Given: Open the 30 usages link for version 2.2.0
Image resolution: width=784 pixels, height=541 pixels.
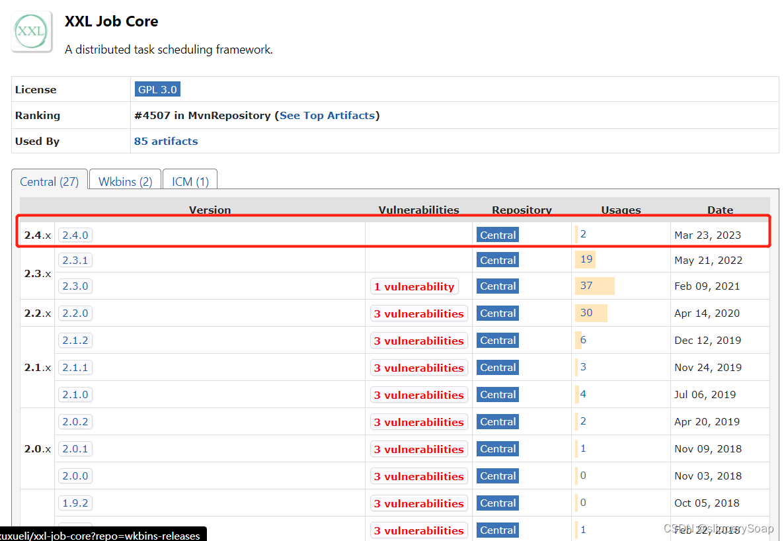Looking at the screenshot, I should pyautogui.click(x=586, y=313).
